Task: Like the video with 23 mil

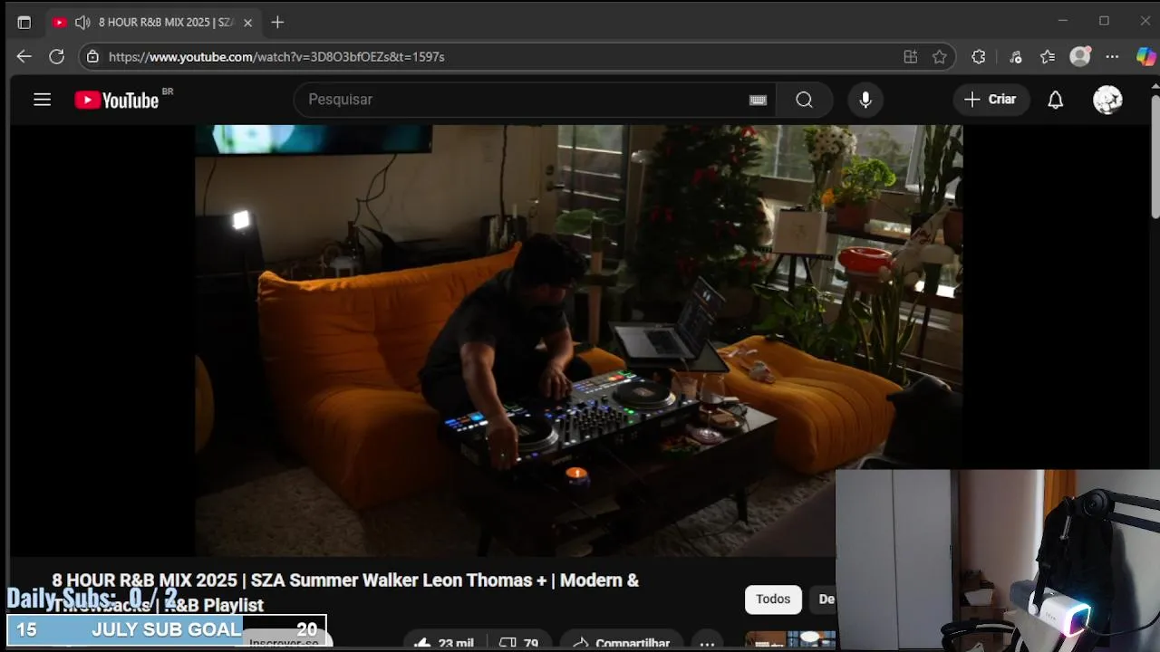Action: (444, 643)
